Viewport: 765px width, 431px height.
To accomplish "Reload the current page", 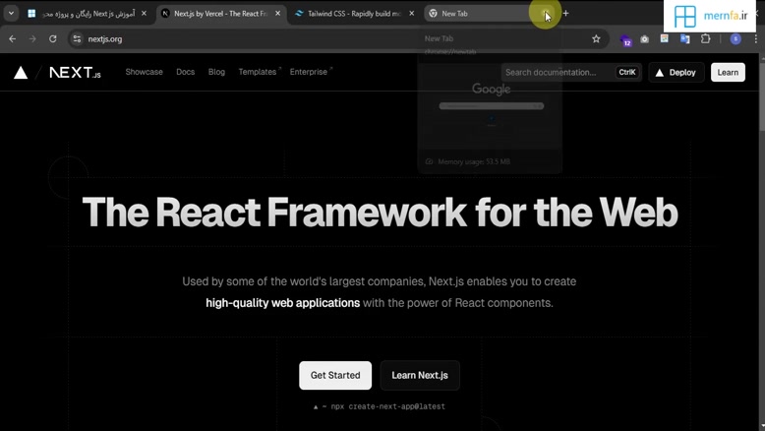I will point(53,39).
